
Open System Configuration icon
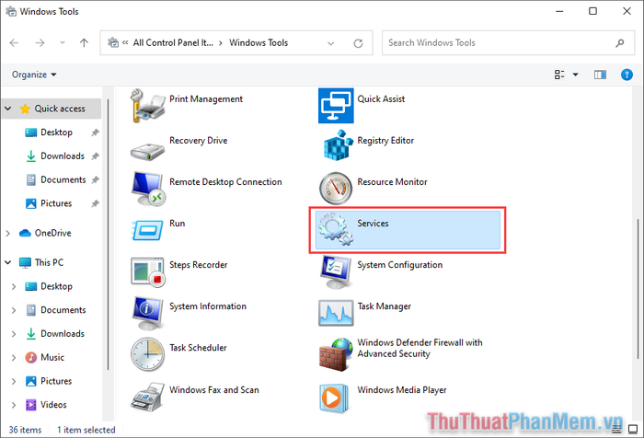point(336,271)
